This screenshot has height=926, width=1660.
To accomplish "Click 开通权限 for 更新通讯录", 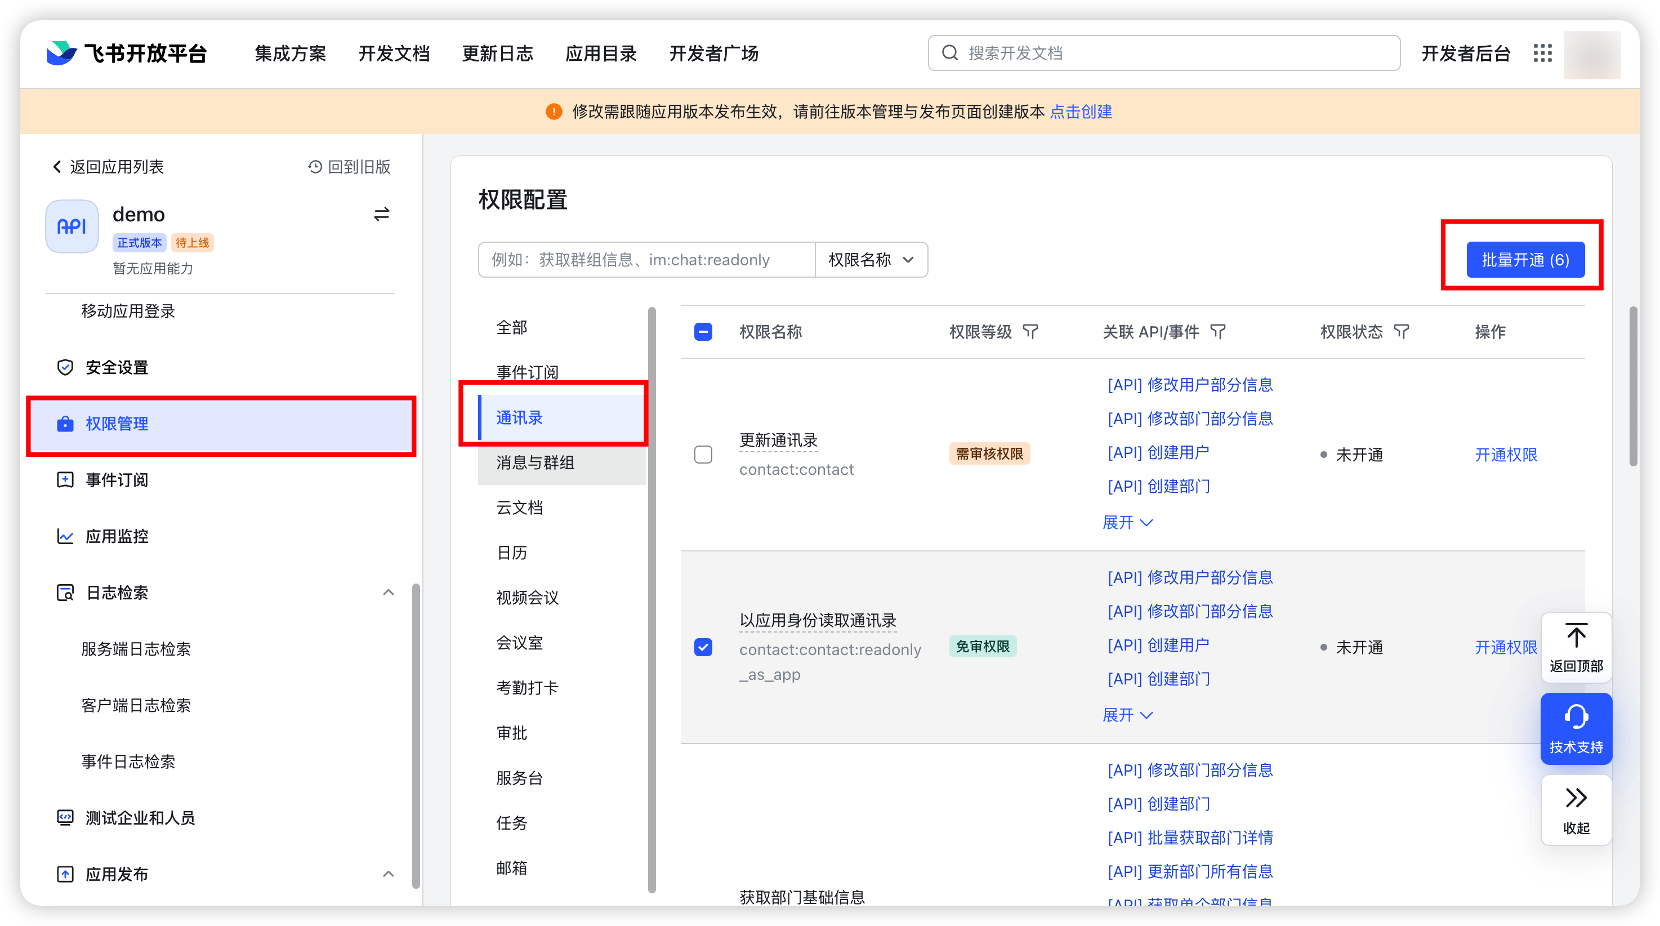I will click(1506, 455).
